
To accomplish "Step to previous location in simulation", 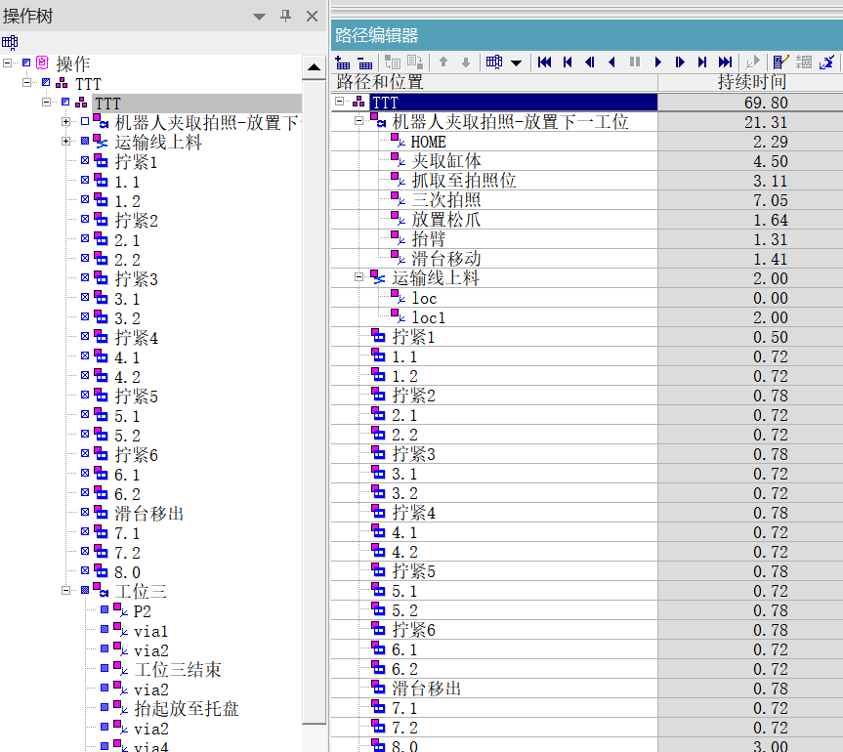I will pos(568,63).
